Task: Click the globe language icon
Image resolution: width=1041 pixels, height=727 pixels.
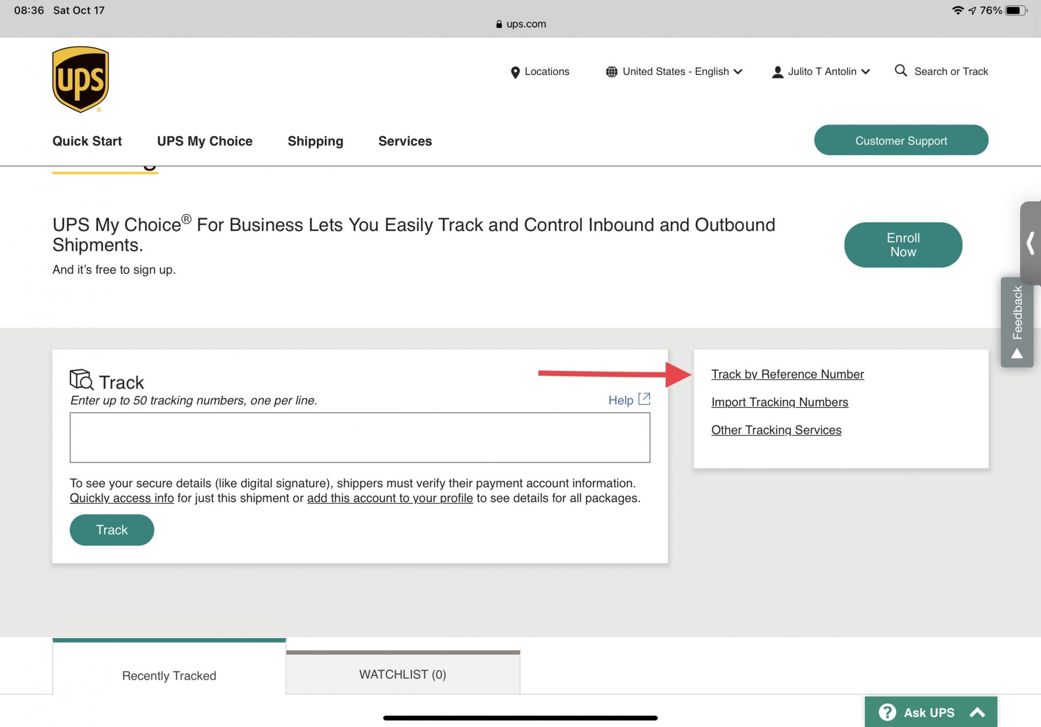Action: tap(611, 72)
